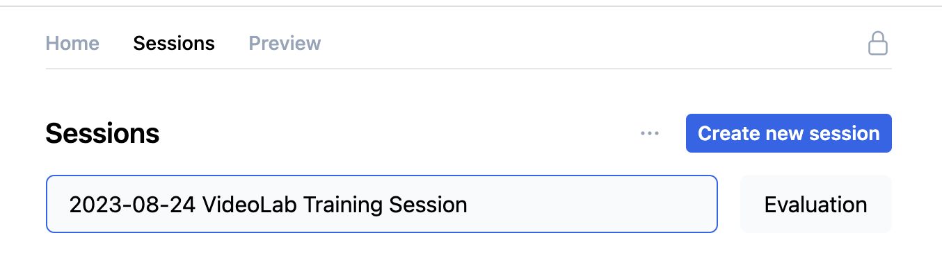Select Home in the top navigation
This screenshot has height=265, width=942.
(x=72, y=43)
